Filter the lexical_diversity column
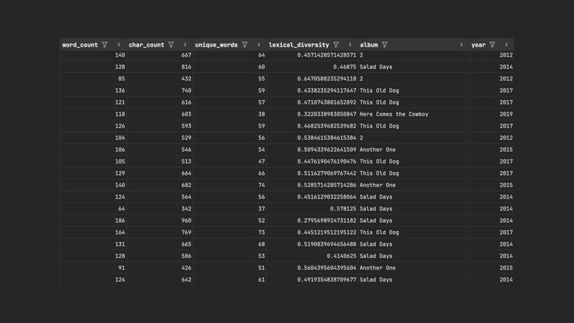This screenshot has width=574, height=323. point(336,45)
